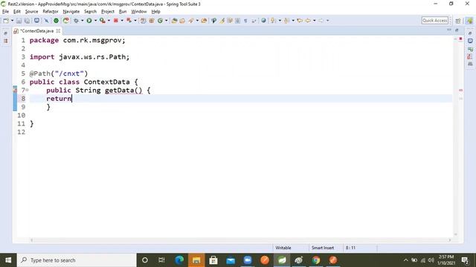Image resolution: width=476 pixels, height=267 pixels.
Task: Open File Explorer from taskbar
Action: (196, 260)
